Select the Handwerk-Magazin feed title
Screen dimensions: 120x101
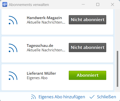pyautogui.click(x=44, y=18)
